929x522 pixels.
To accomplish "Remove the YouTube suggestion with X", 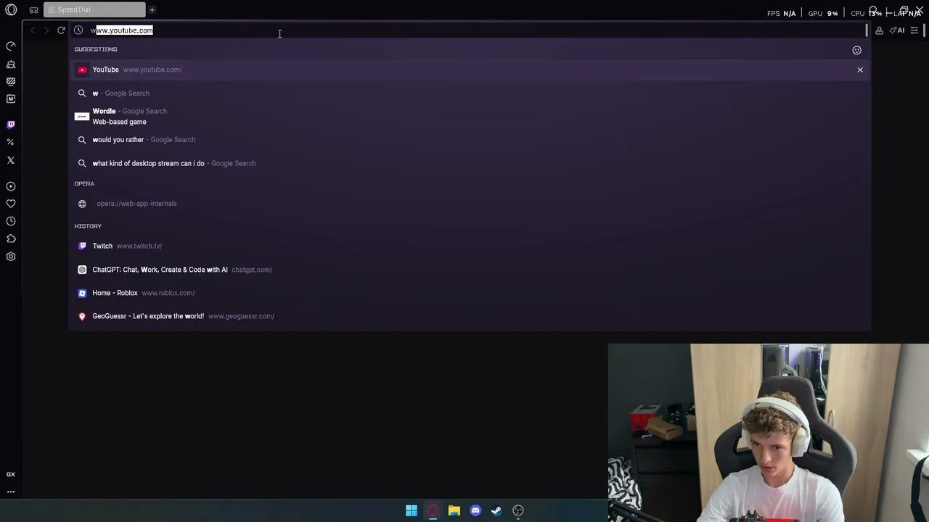I will (x=860, y=70).
